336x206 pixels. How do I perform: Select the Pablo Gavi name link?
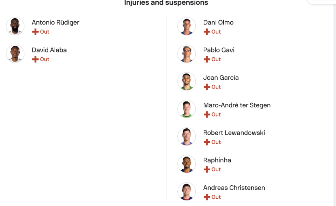(x=219, y=50)
